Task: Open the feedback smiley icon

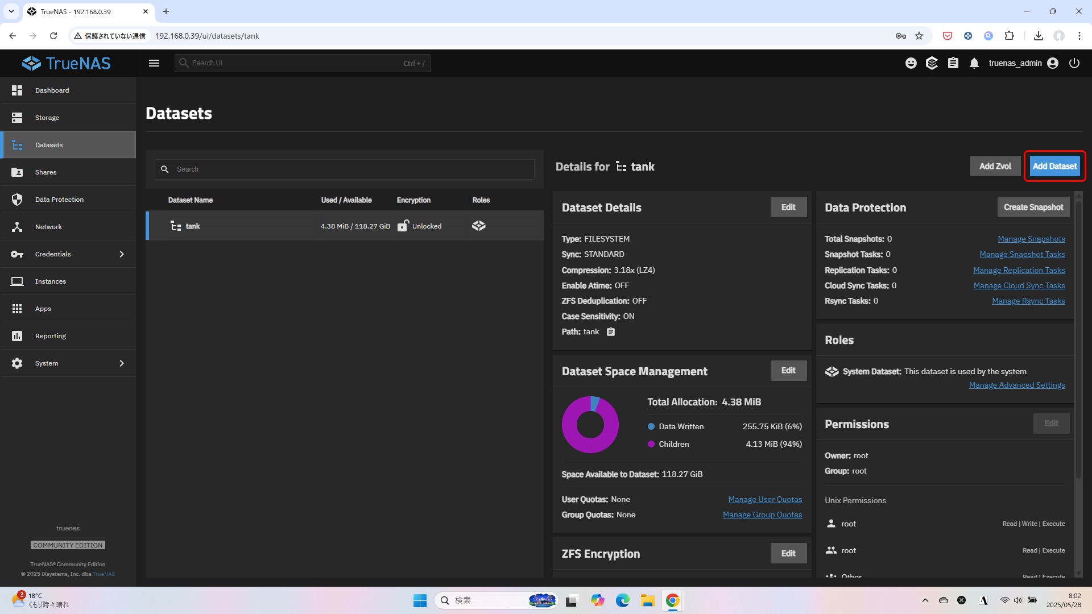Action: [911, 63]
